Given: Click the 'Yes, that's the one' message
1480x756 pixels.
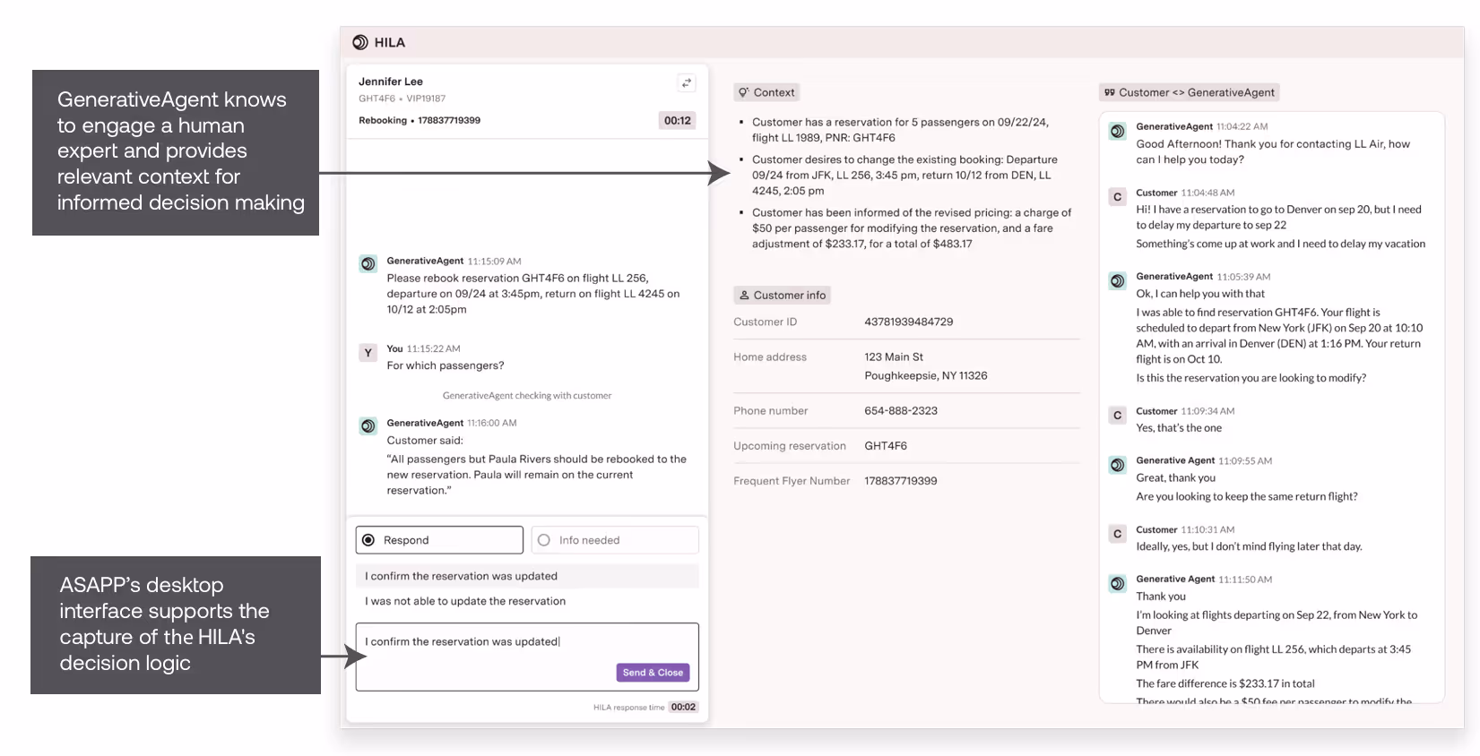Looking at the screenshot, I should (x=1179, y=428).
